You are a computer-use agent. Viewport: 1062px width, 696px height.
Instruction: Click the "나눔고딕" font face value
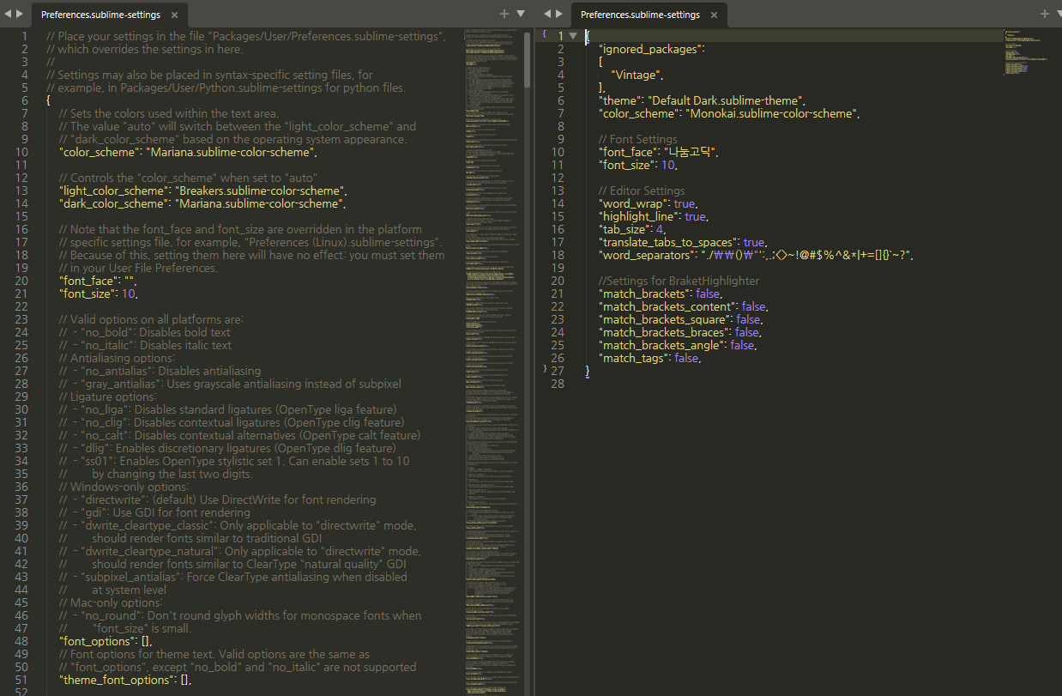click(x=690, y=152)
